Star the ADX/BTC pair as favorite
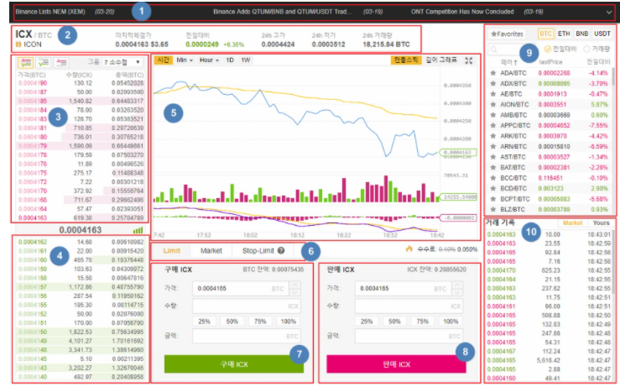The height and width of the screenshot is (387, 620). (493, 83)
